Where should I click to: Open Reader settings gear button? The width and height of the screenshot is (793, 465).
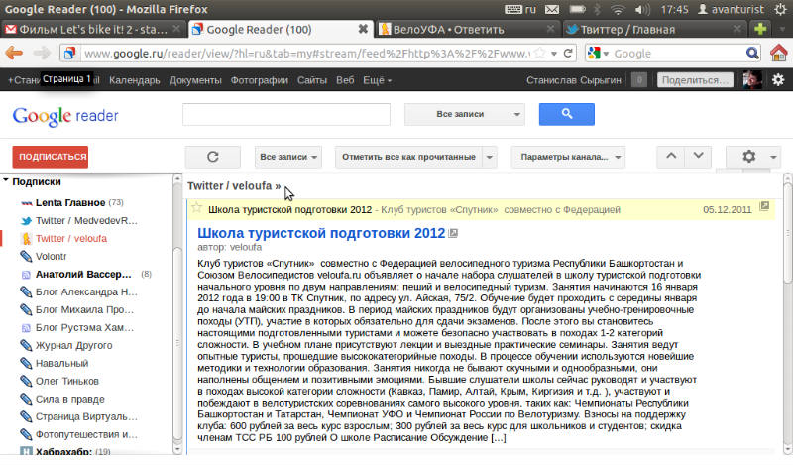pos(749,157)
